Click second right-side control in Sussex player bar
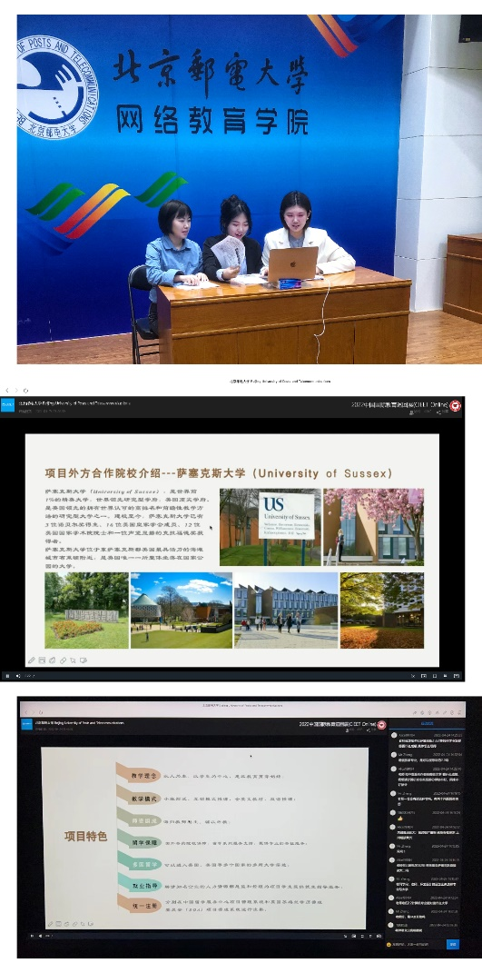 tap(424, 676)
